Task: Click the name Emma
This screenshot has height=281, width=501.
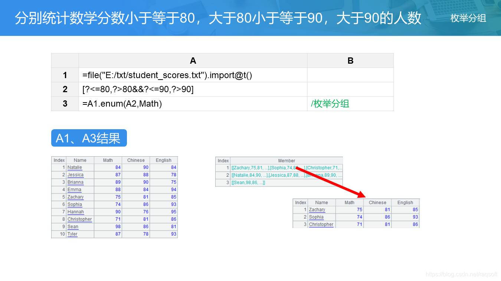Action: 74,190
